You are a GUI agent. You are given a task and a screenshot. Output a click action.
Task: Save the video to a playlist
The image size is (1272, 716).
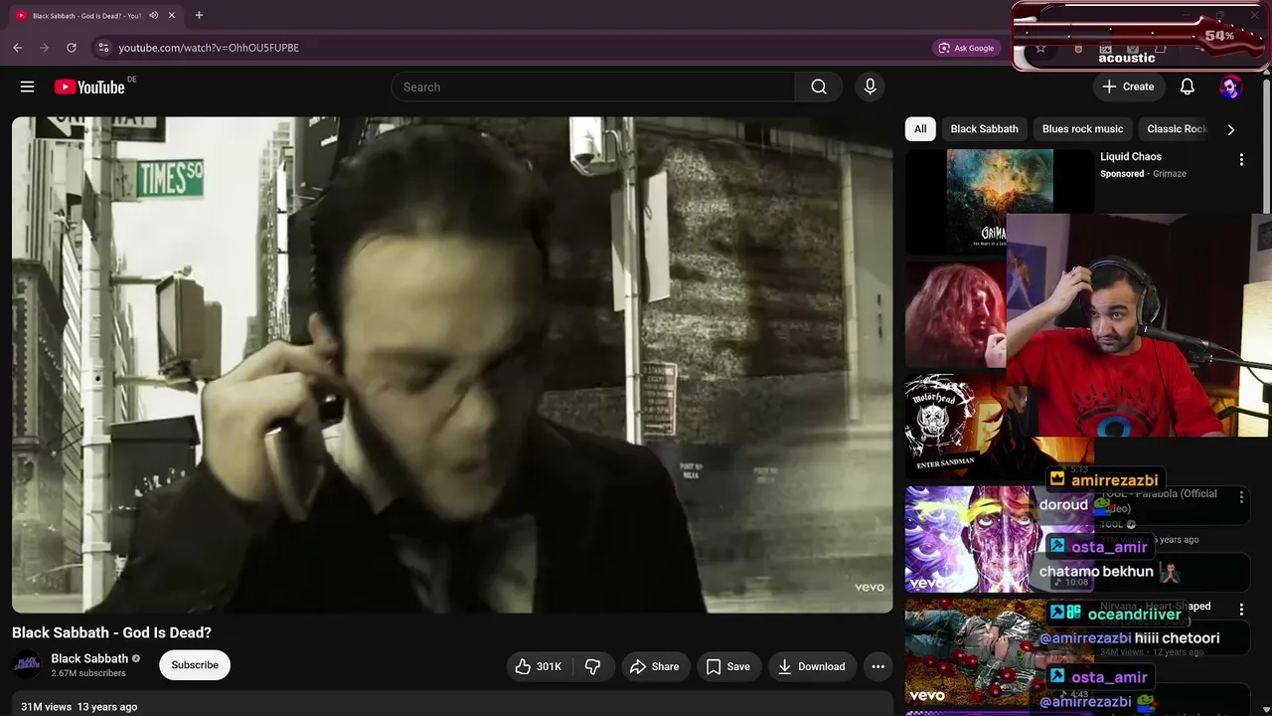pos(728,666)
